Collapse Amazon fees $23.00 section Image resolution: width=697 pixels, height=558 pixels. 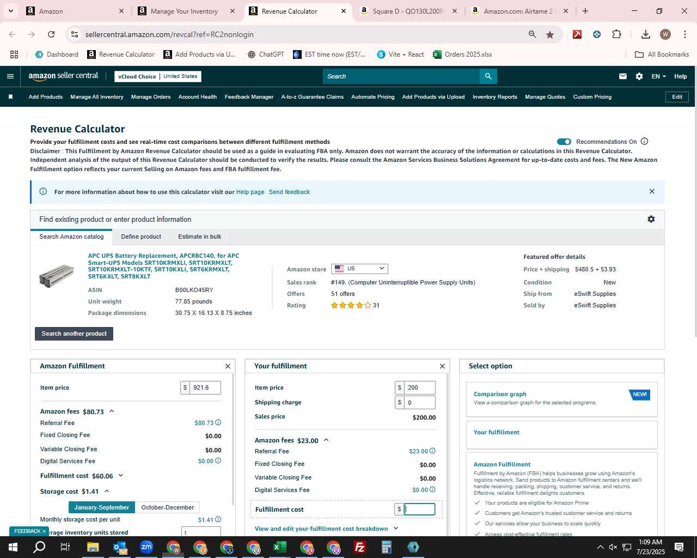point(326,440)
